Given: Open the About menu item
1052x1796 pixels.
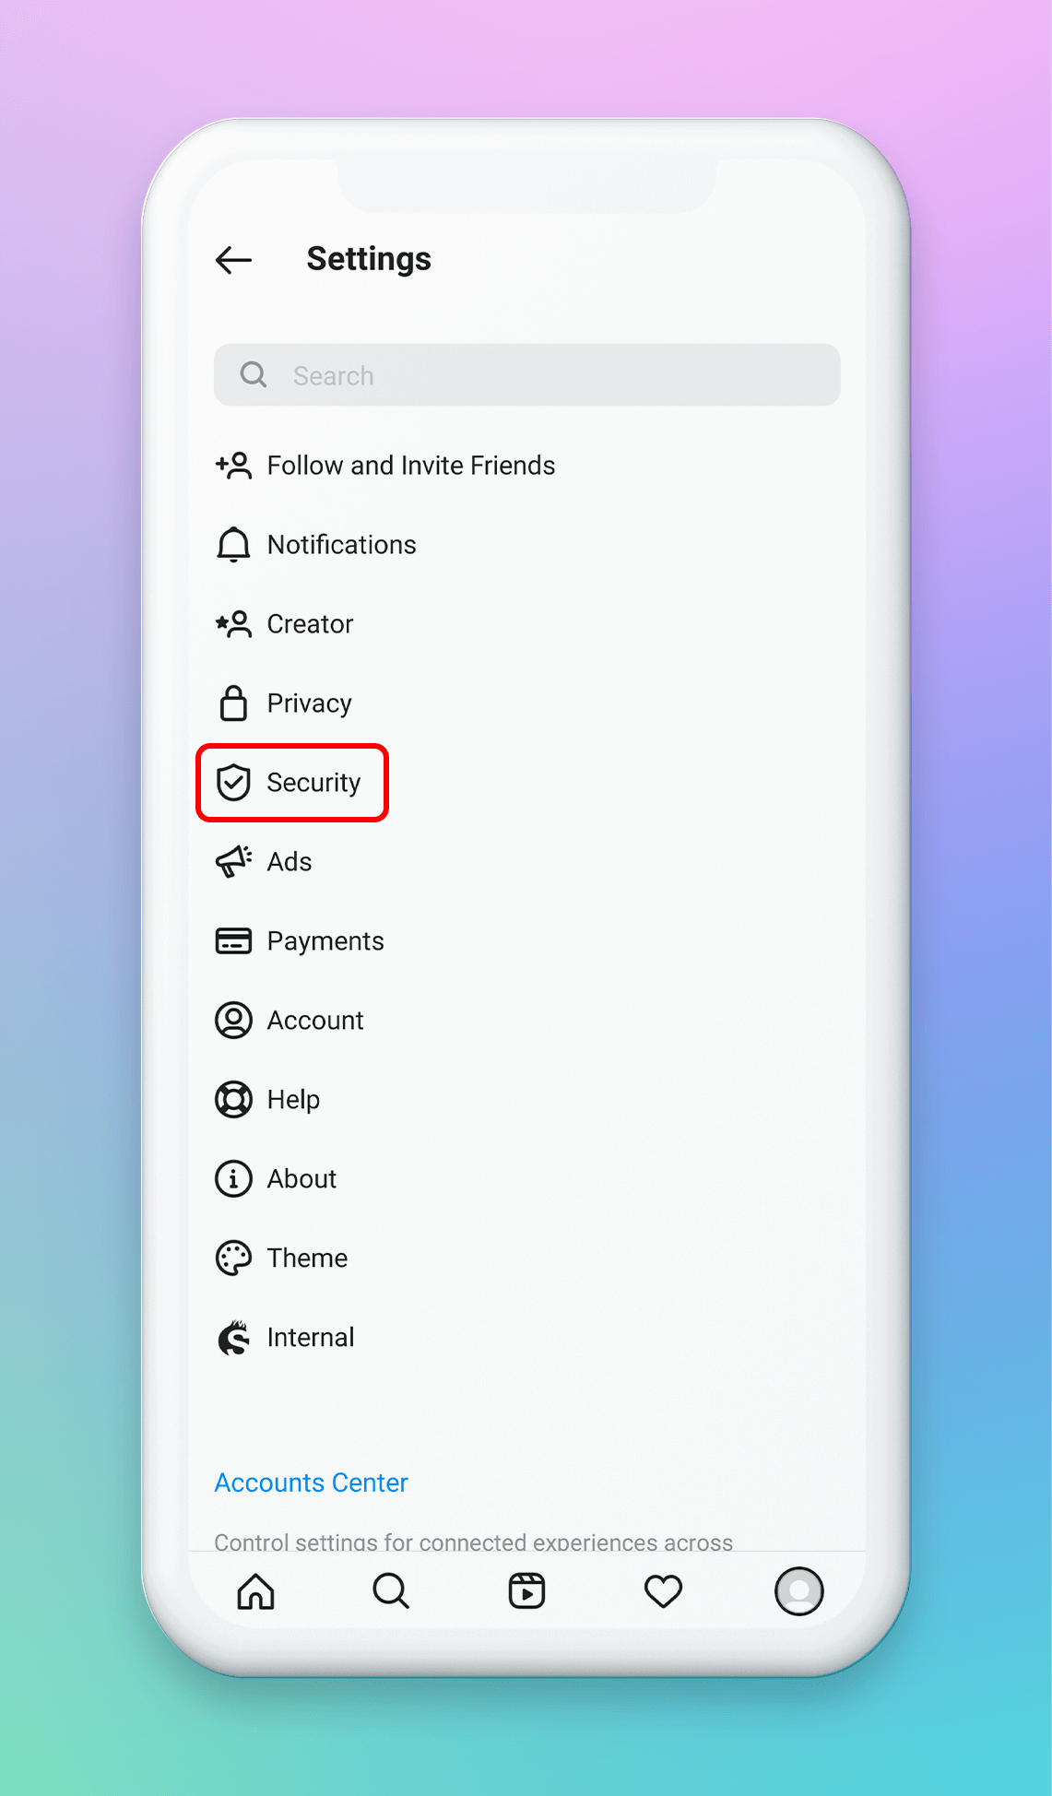Looking at the screenshot, I should (301, 1179).
